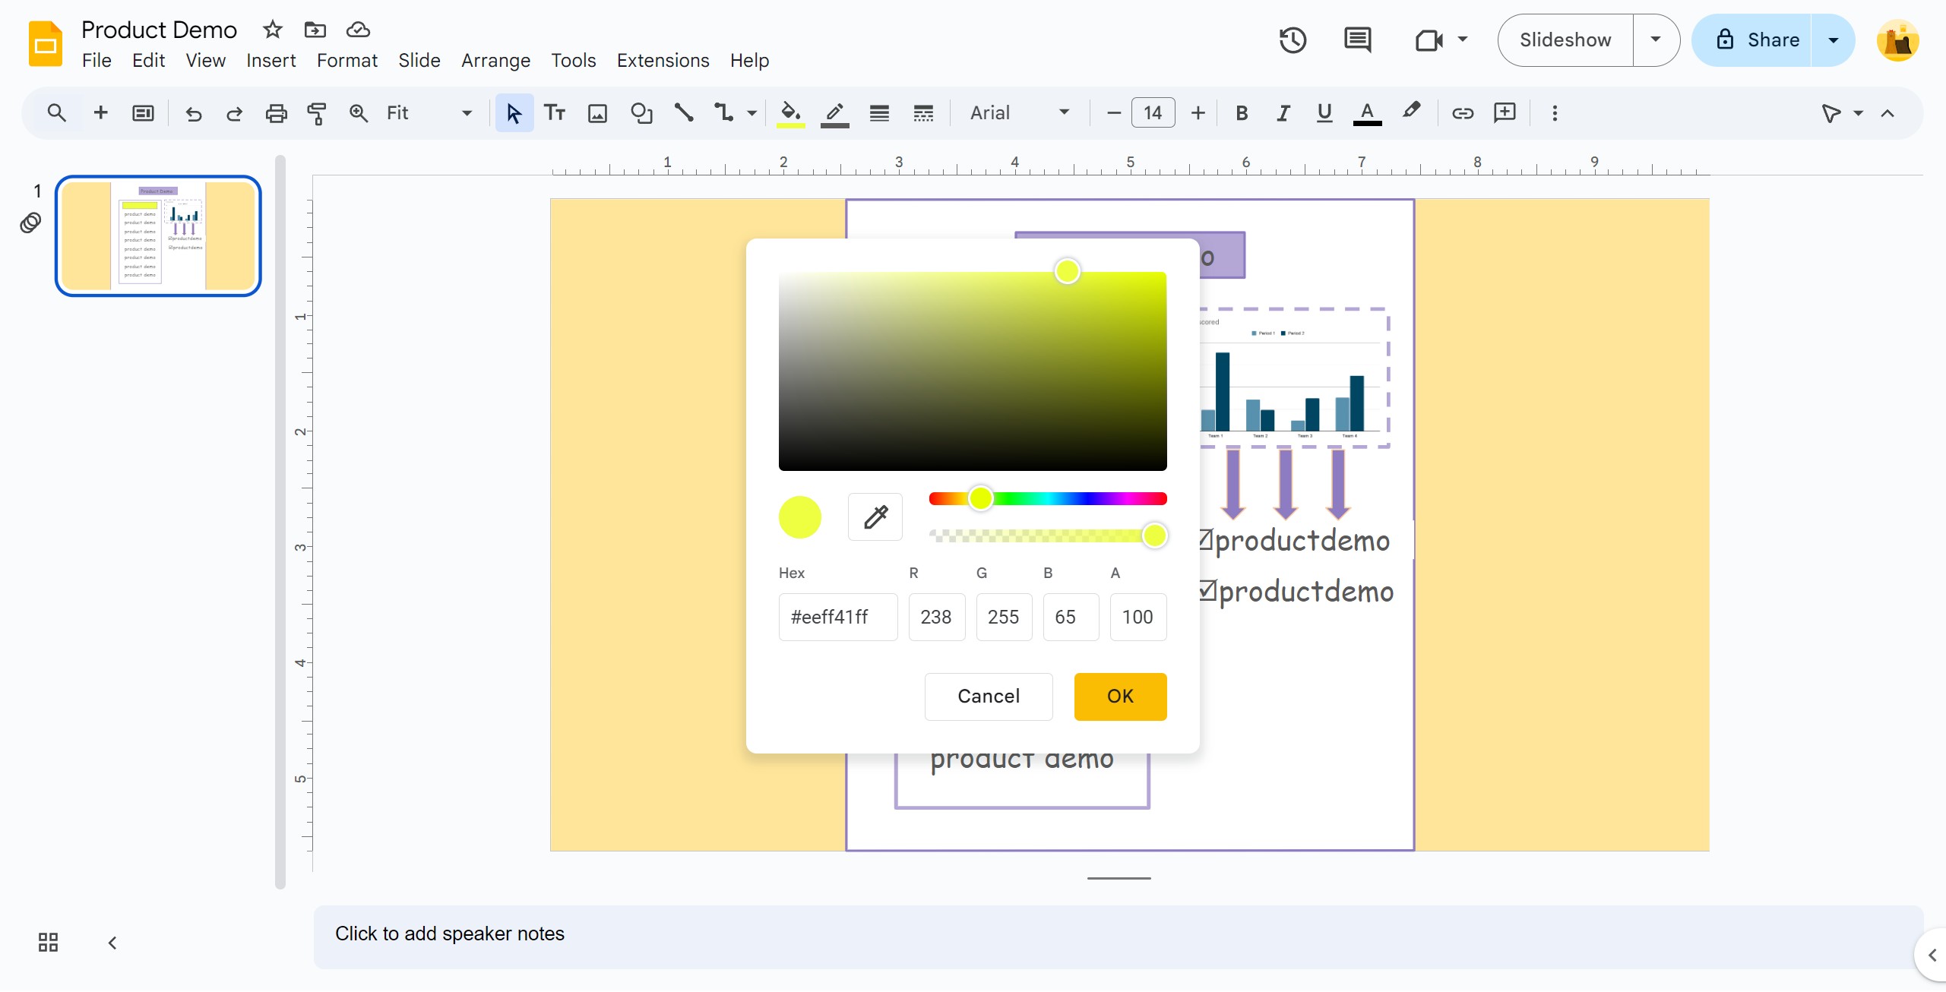Screen dimensions: 1946x992
Task: Click OK in the color picker
Action: (1120, 697)
